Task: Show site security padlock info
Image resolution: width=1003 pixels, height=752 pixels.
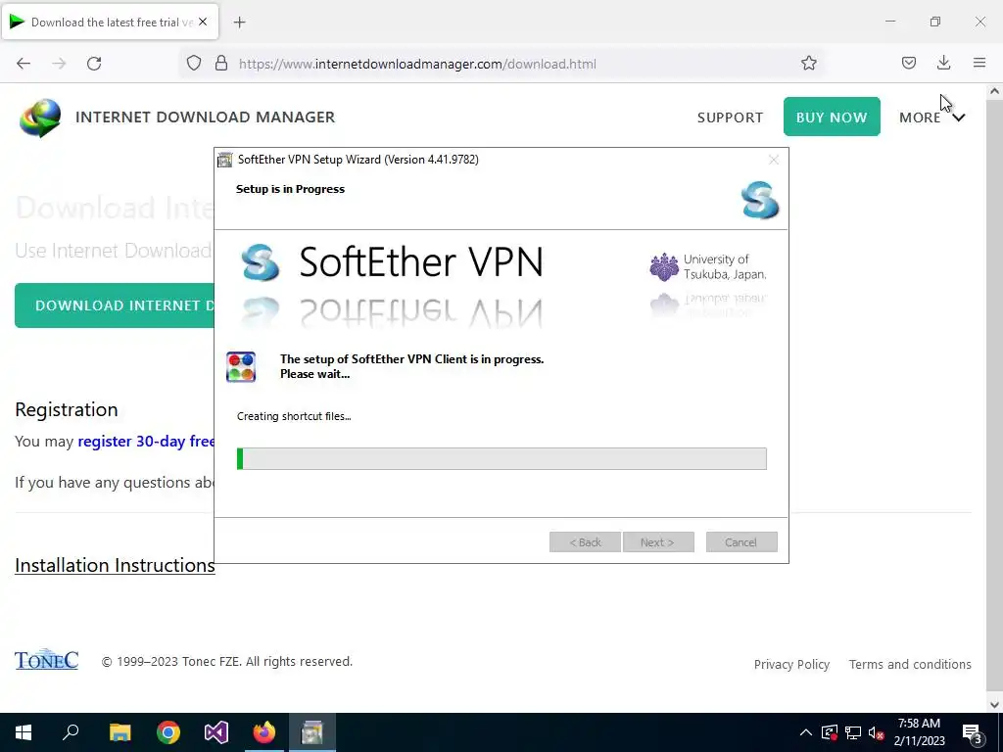Action: pos(221,64)
